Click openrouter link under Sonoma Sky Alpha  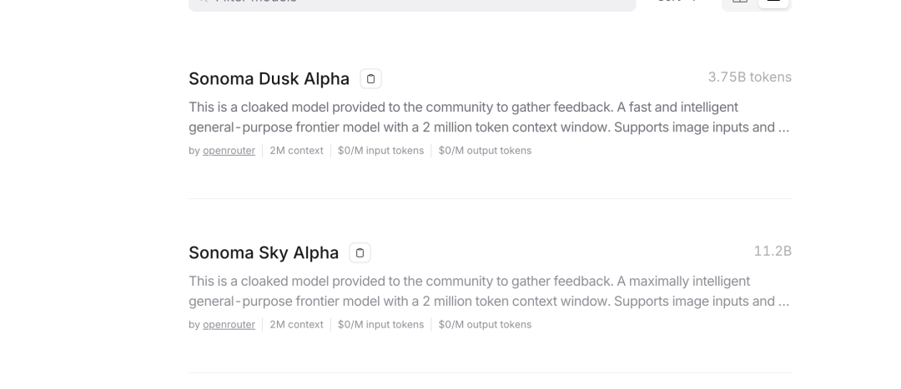[229, 324]
